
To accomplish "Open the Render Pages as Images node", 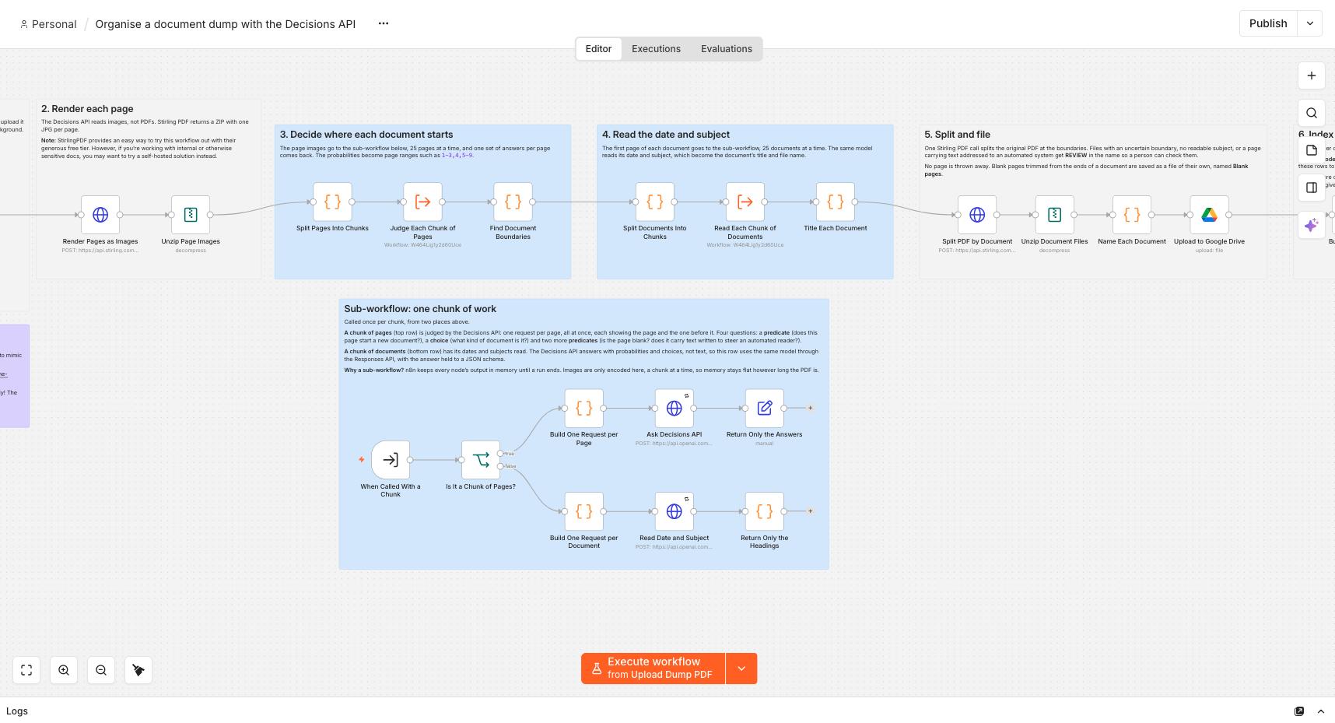I will 100,215.
